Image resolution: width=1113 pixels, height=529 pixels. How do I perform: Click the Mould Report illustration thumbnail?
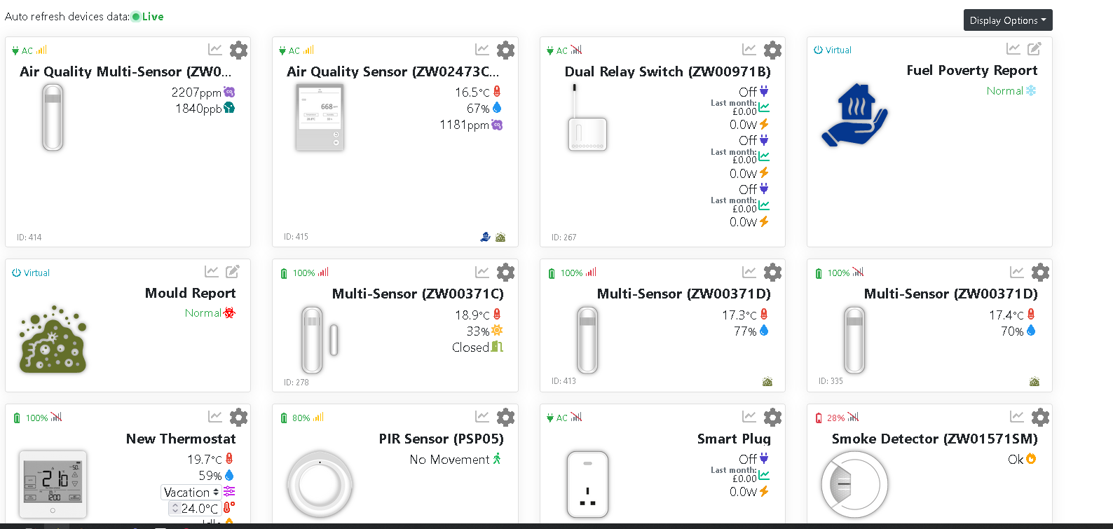pos(53,340)
